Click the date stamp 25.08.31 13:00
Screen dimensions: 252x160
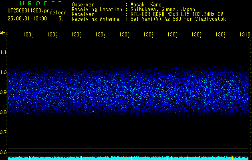[27, 19]
